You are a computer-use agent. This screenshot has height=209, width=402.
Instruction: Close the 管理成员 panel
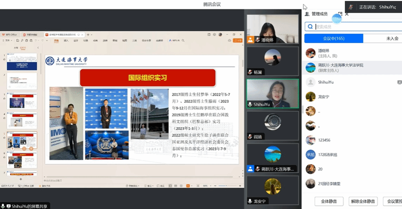347,14
